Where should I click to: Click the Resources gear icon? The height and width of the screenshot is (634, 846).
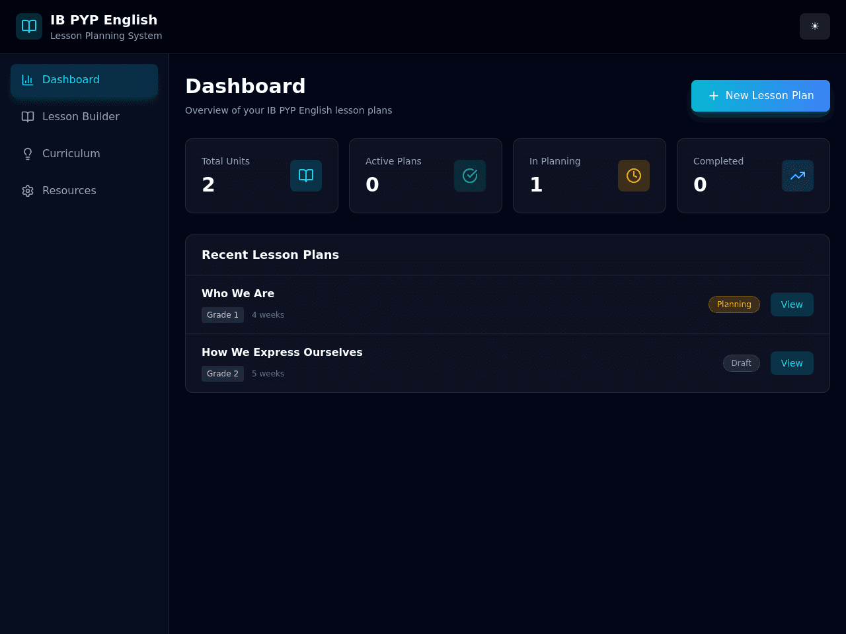28,191
